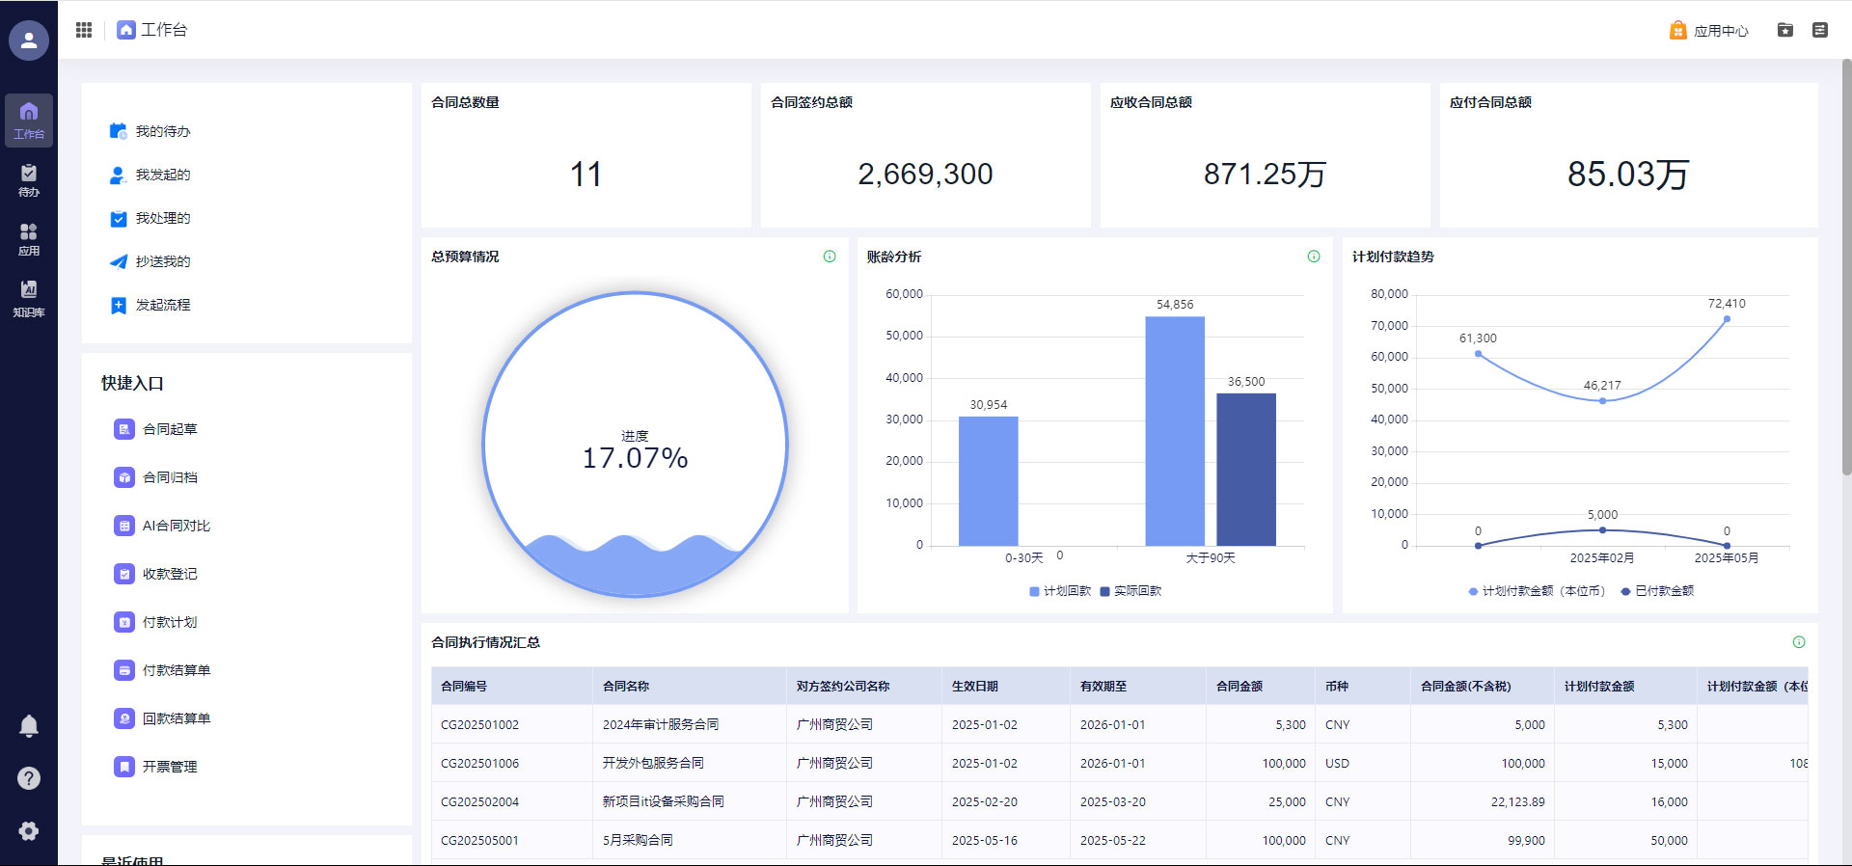Open 合同起草 quick entry
This screenshot has height=866, width=1852.
pos(170,429)
